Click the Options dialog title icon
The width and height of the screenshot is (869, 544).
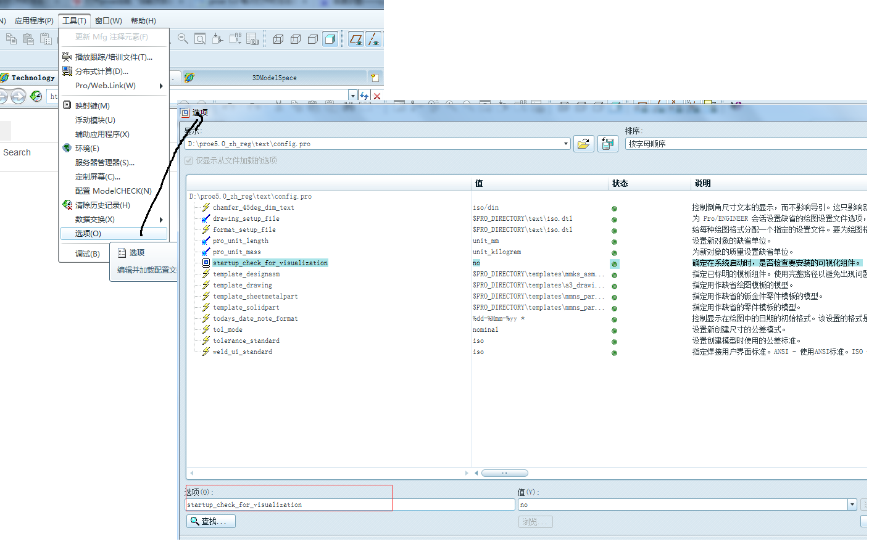coord(185,112)
